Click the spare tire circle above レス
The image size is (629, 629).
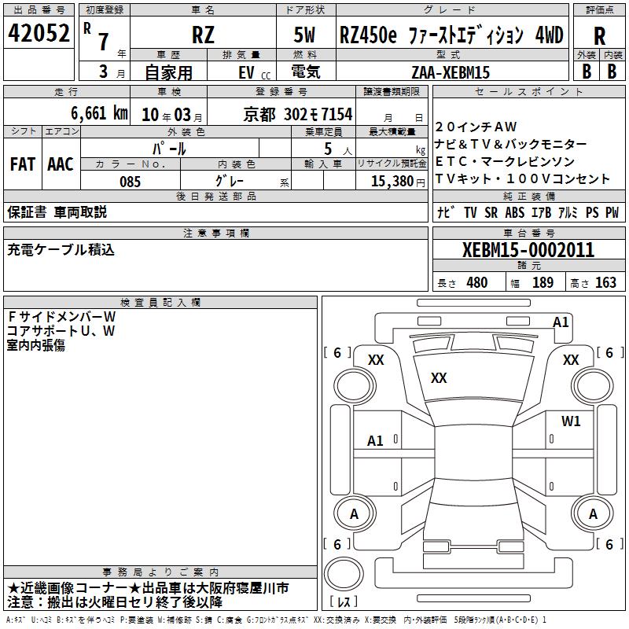click(x=344, y=573)
